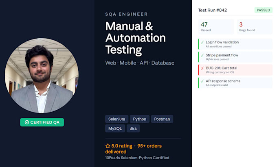Click the PASSED status badge
Image resolution: width=277 pixels, height=167 pixels.
tap(264, 10)
